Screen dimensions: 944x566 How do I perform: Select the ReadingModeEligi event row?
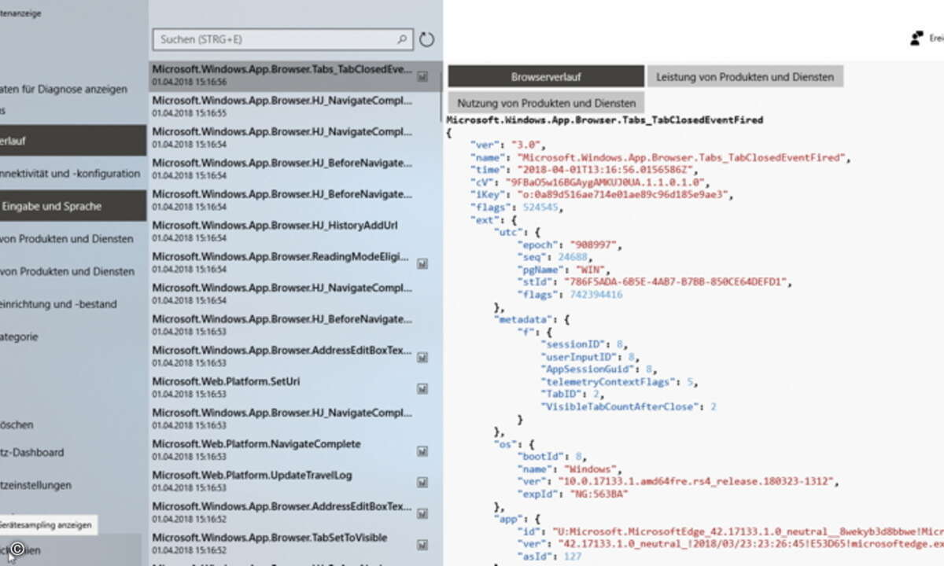tap(295, 263)
